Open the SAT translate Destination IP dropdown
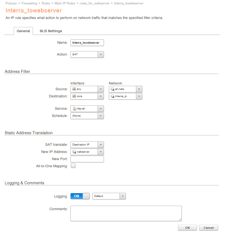This screenshot has width=227, height=236. tap(87, 145)
